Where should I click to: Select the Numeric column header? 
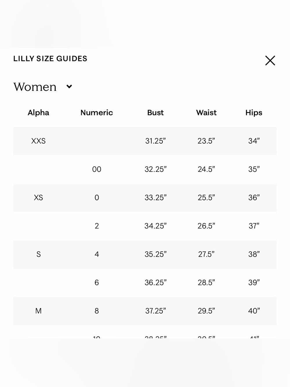click(97, 113)
